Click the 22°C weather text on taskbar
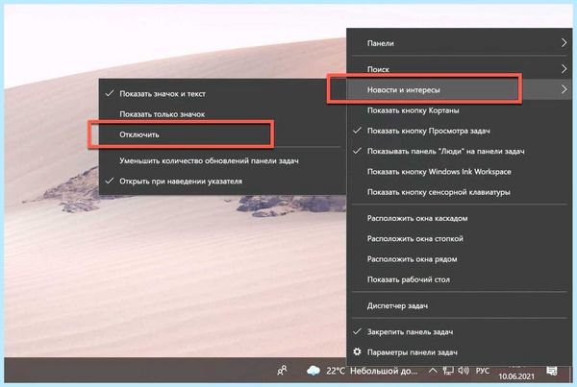577x387 pixels. [x=336, y=371]
